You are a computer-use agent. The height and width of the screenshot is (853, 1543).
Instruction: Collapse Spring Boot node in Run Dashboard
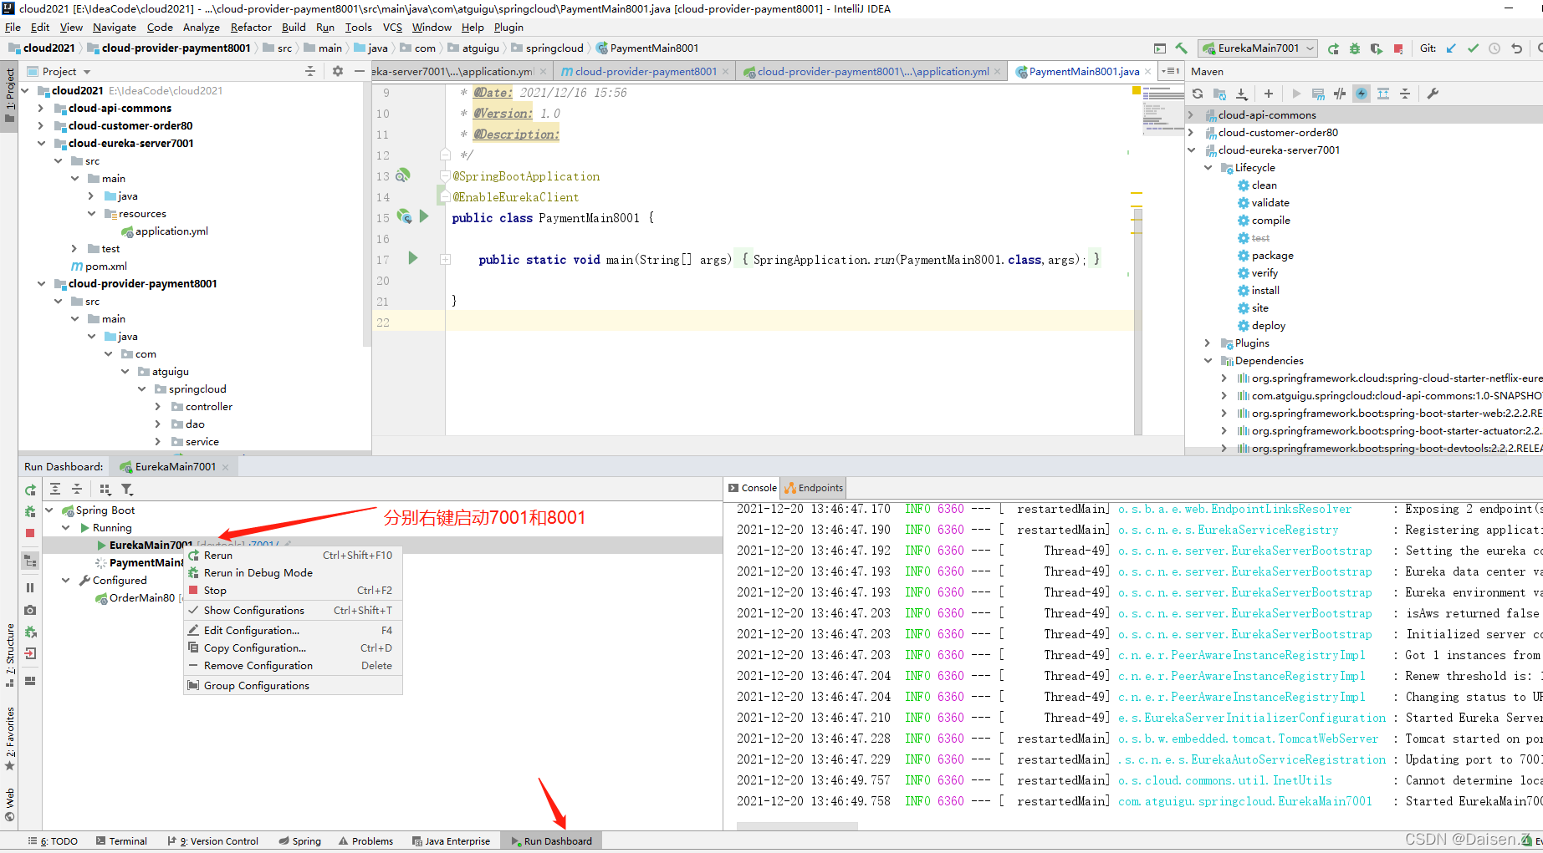coord(49,510)
